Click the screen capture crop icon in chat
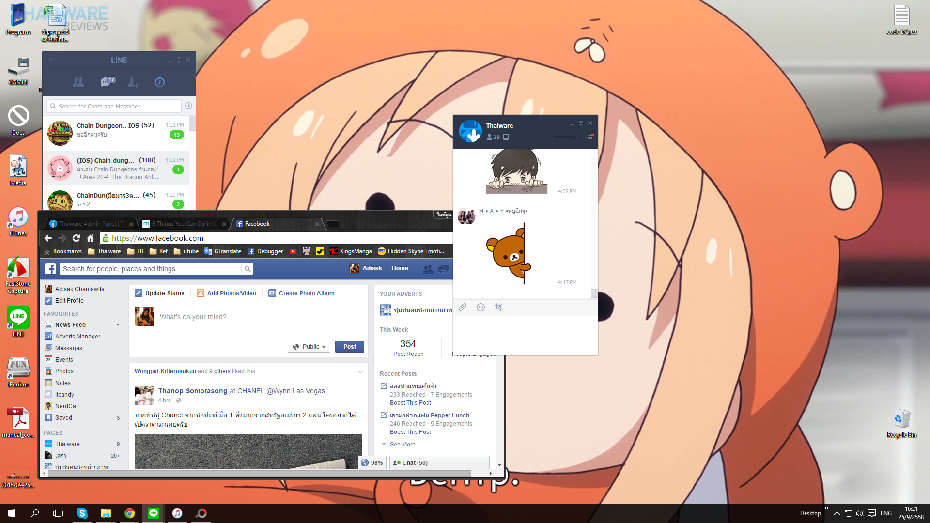The height and width of the screenshot is (523, 930). click(x=498, y=307)
